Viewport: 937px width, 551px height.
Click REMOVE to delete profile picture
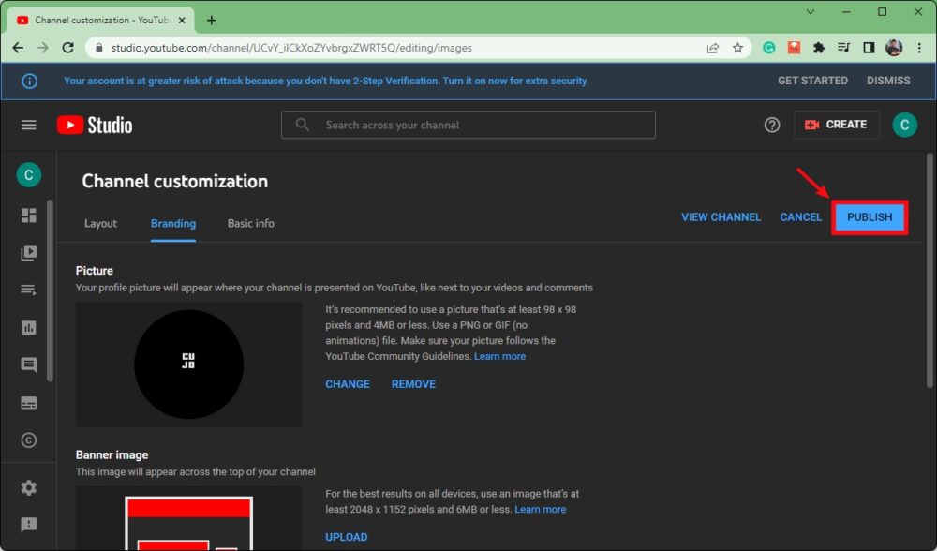[x=413, y=384]
